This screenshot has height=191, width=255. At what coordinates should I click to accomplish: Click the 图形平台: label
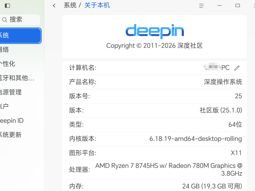83,153
